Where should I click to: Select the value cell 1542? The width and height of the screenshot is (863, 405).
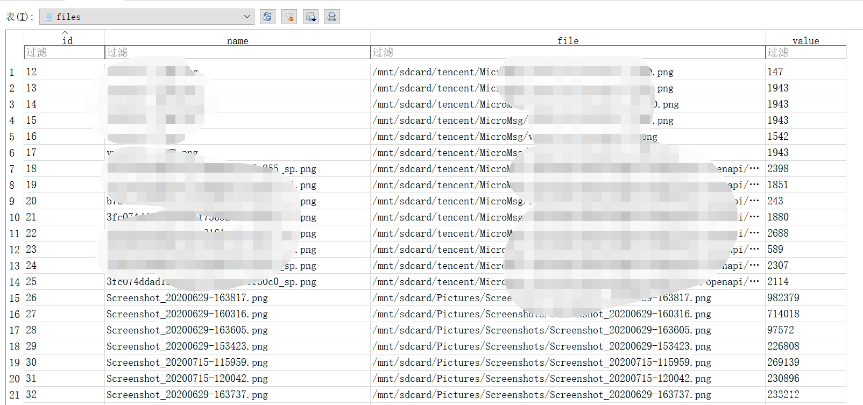click(x=806, y=137)
